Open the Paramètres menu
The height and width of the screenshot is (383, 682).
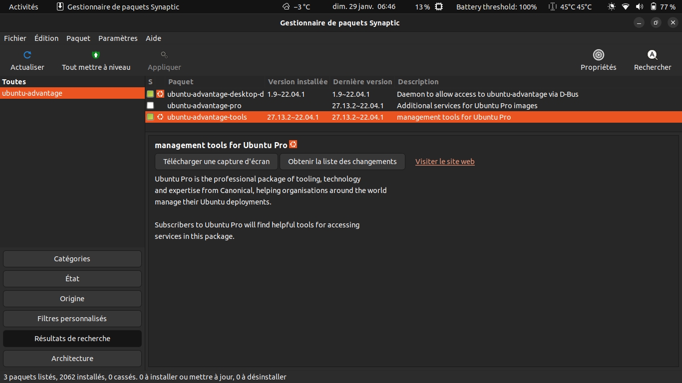[118, 38]
